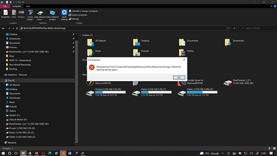This screenshot has height=156, width=277.
Task: Collapse the Folders (7) group
Action: point(81,35)
